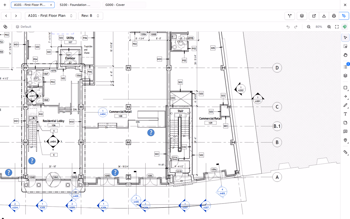Open question marker in Residential Lobby
This screenshot has height=219, width=350.
pyautogui.click(x=32, y=161)
